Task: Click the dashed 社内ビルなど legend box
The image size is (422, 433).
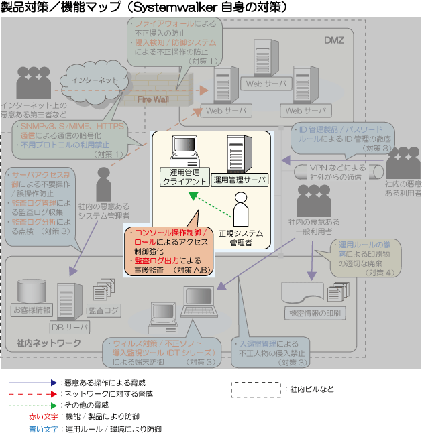Action: [x=256, y=389]
